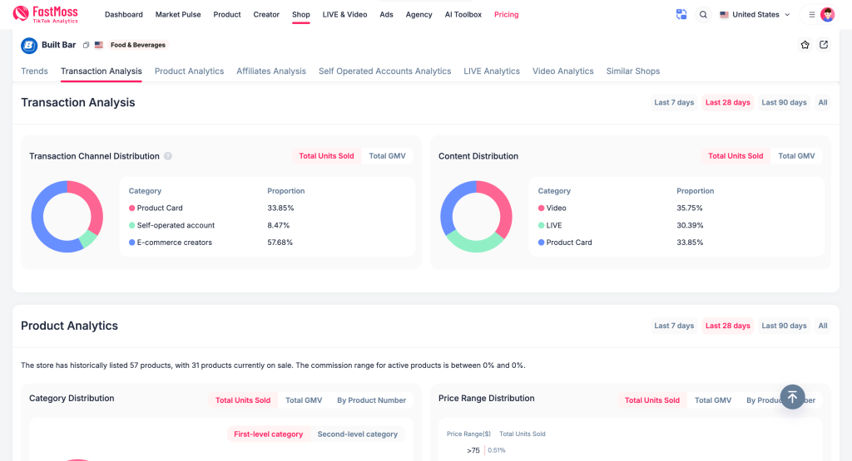Click the Transaction Channel donut chart
This screenshot has height=461, width=852.
(x=67, y=217)
